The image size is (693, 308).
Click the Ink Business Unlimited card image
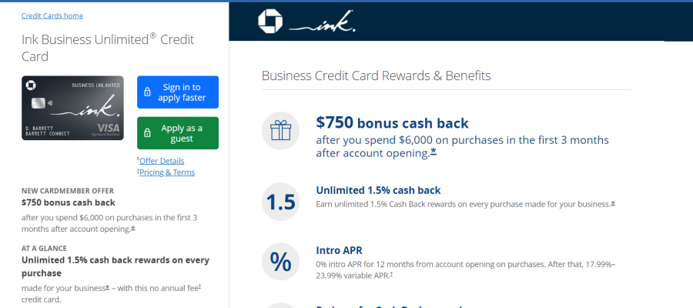click(72, 108)
